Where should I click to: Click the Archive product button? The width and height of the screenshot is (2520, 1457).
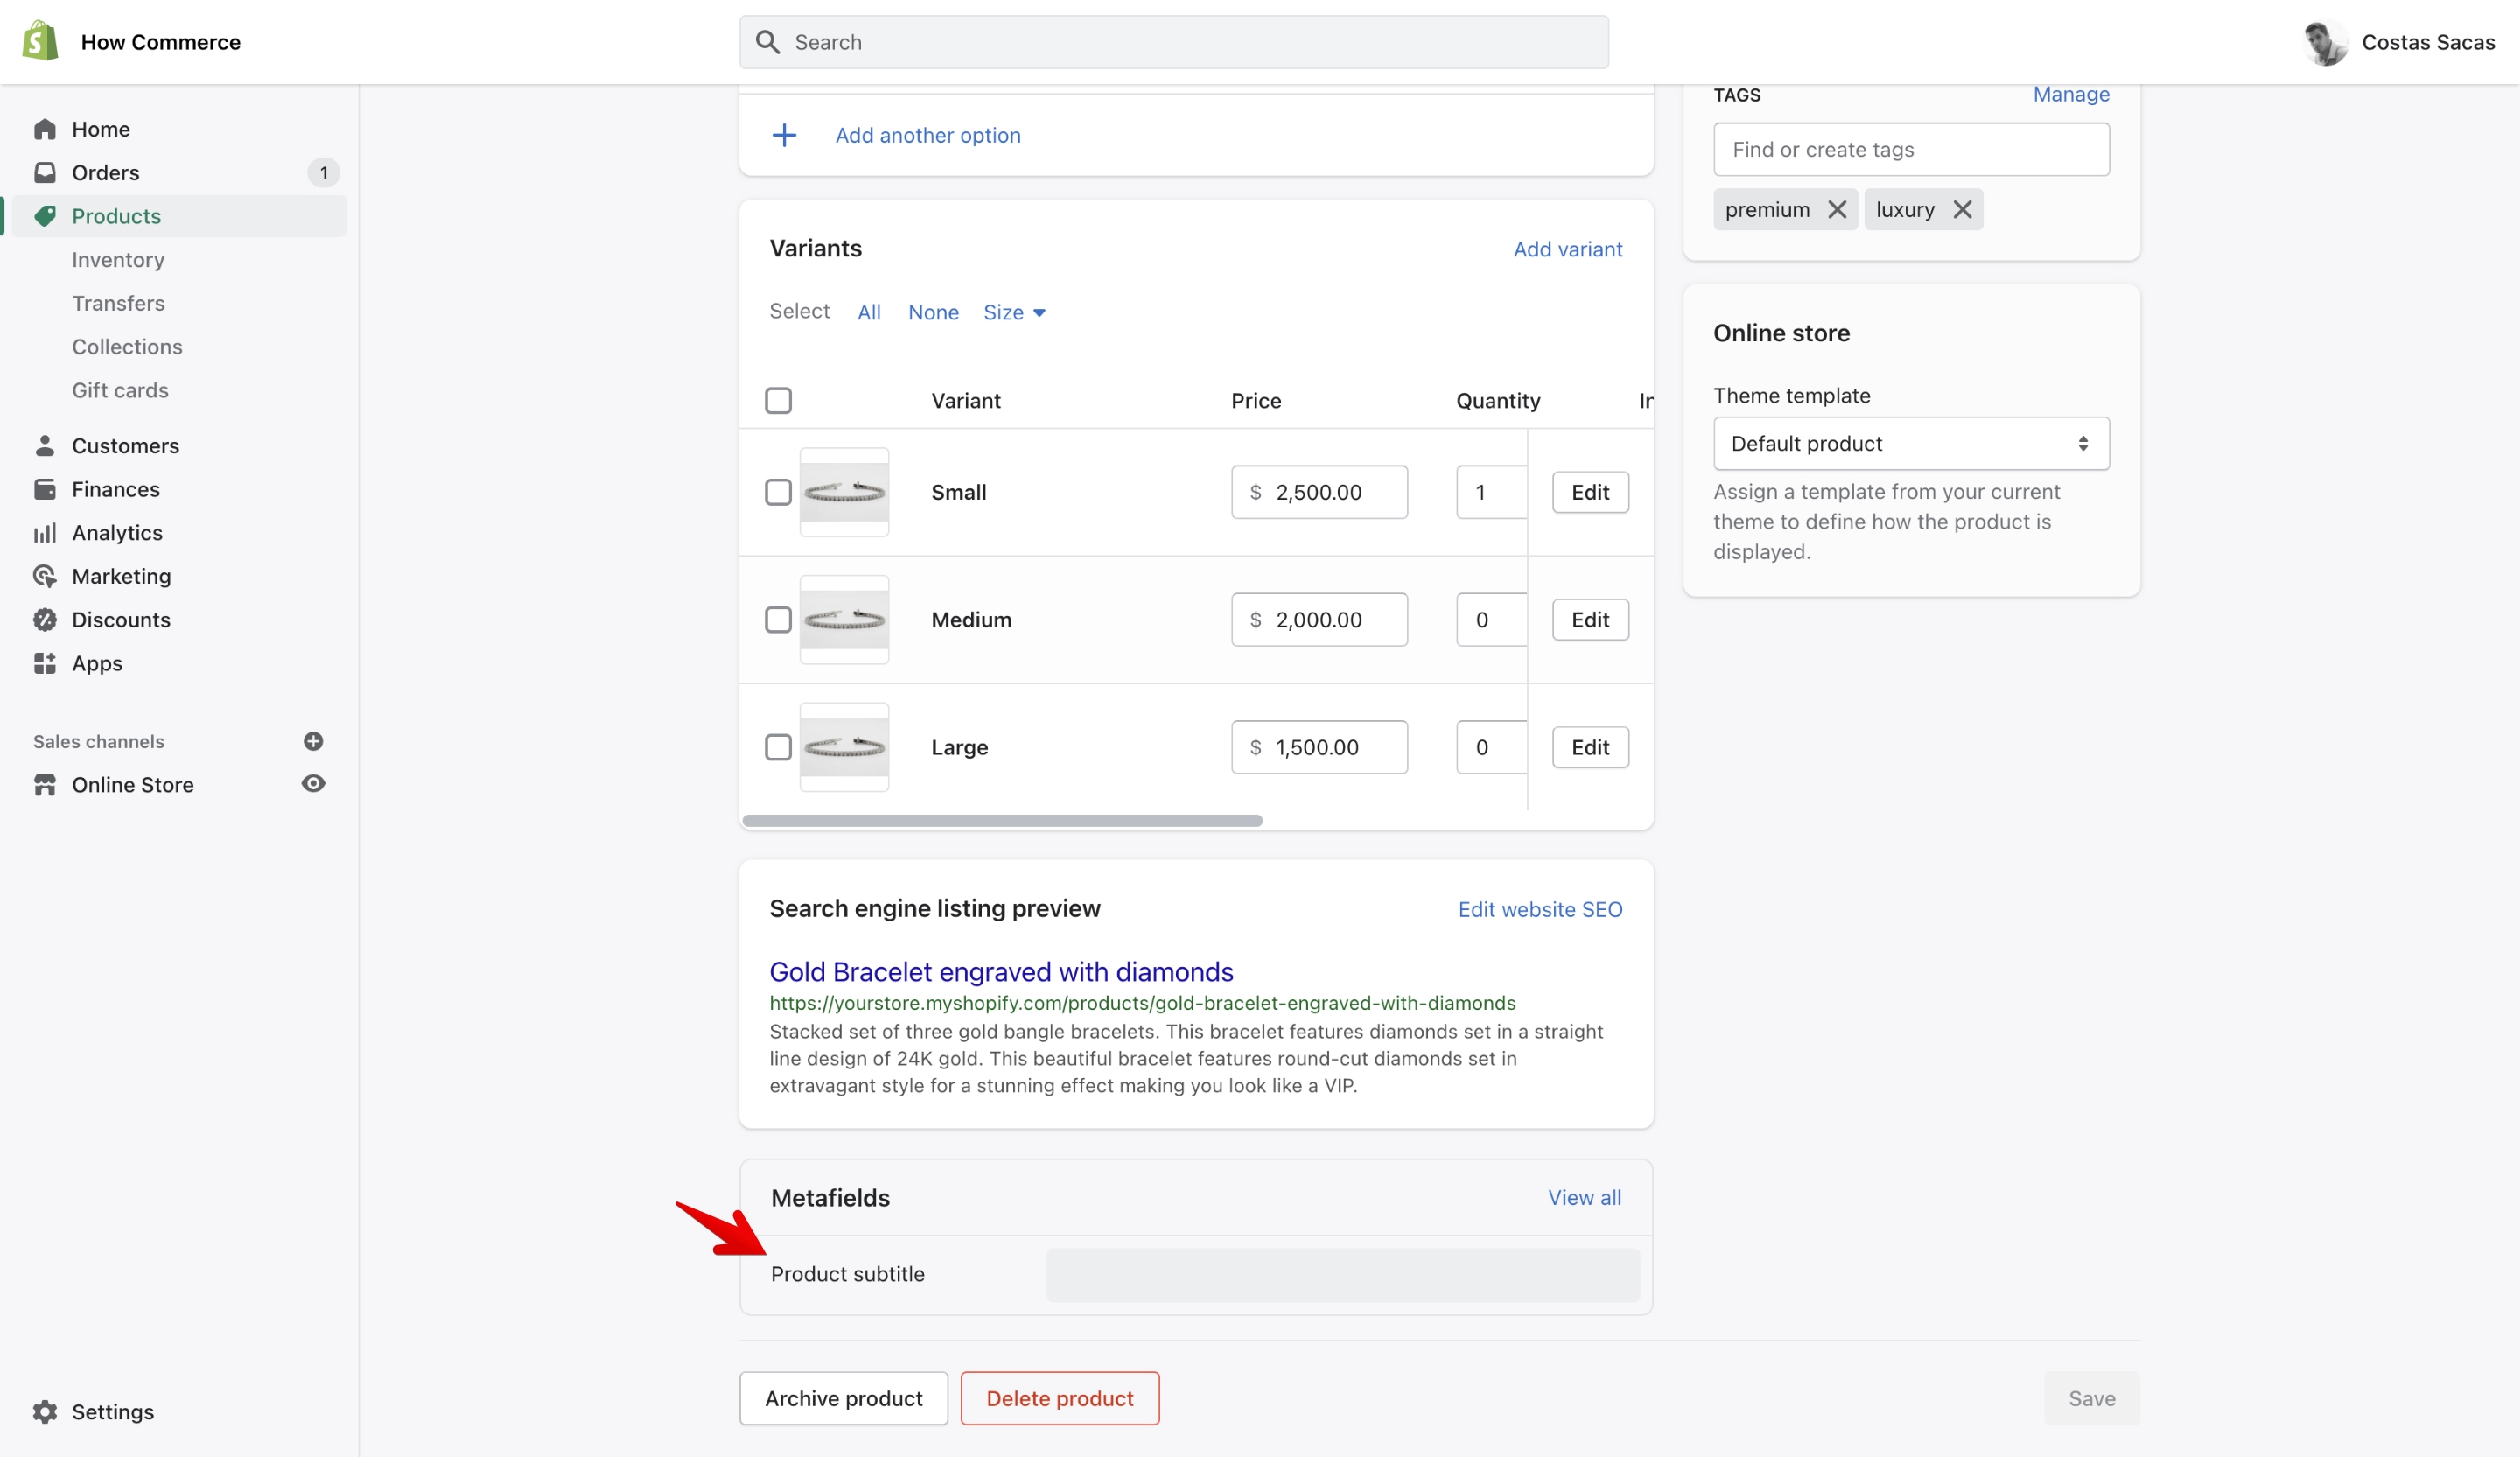pos(843,1398)
